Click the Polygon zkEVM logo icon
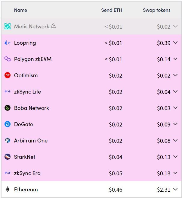This screenshot has width=182, height=198. tap(8, 59)
